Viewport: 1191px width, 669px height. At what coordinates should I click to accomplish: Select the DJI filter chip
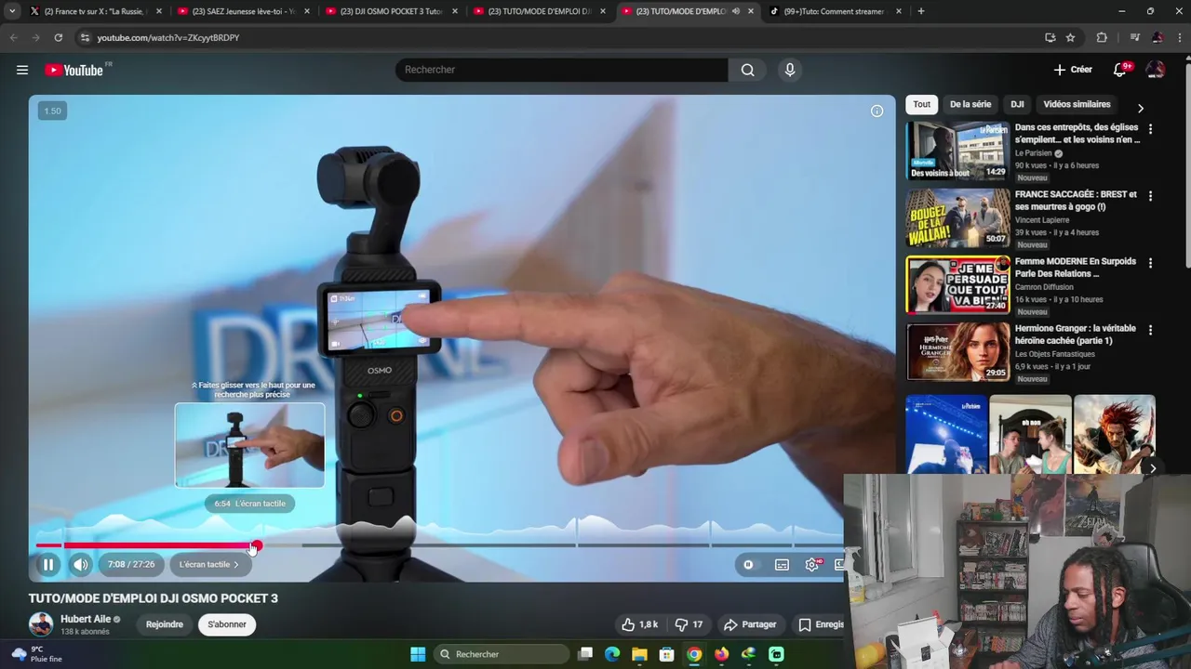pos(1017,104)
